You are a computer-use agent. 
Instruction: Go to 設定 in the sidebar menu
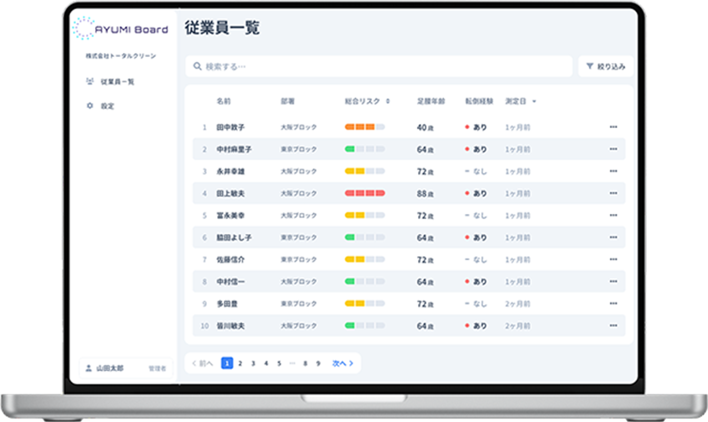coord(107,105)
